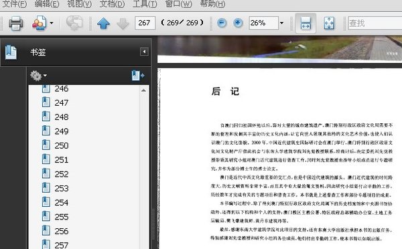
Task: Toggle fit full page view icon
Action: pos(329,23)
